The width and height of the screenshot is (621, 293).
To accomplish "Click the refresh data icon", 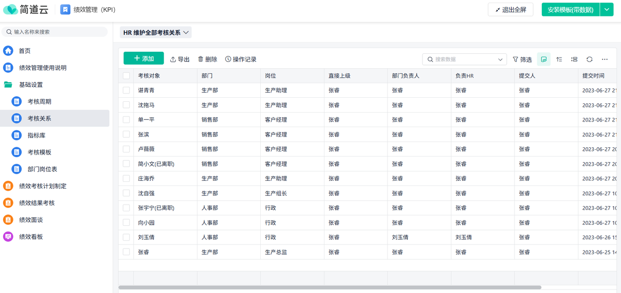I will (x=589, y=59).
